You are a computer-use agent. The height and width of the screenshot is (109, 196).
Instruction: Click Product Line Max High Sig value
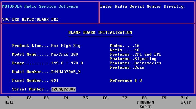tap(66, 46)
